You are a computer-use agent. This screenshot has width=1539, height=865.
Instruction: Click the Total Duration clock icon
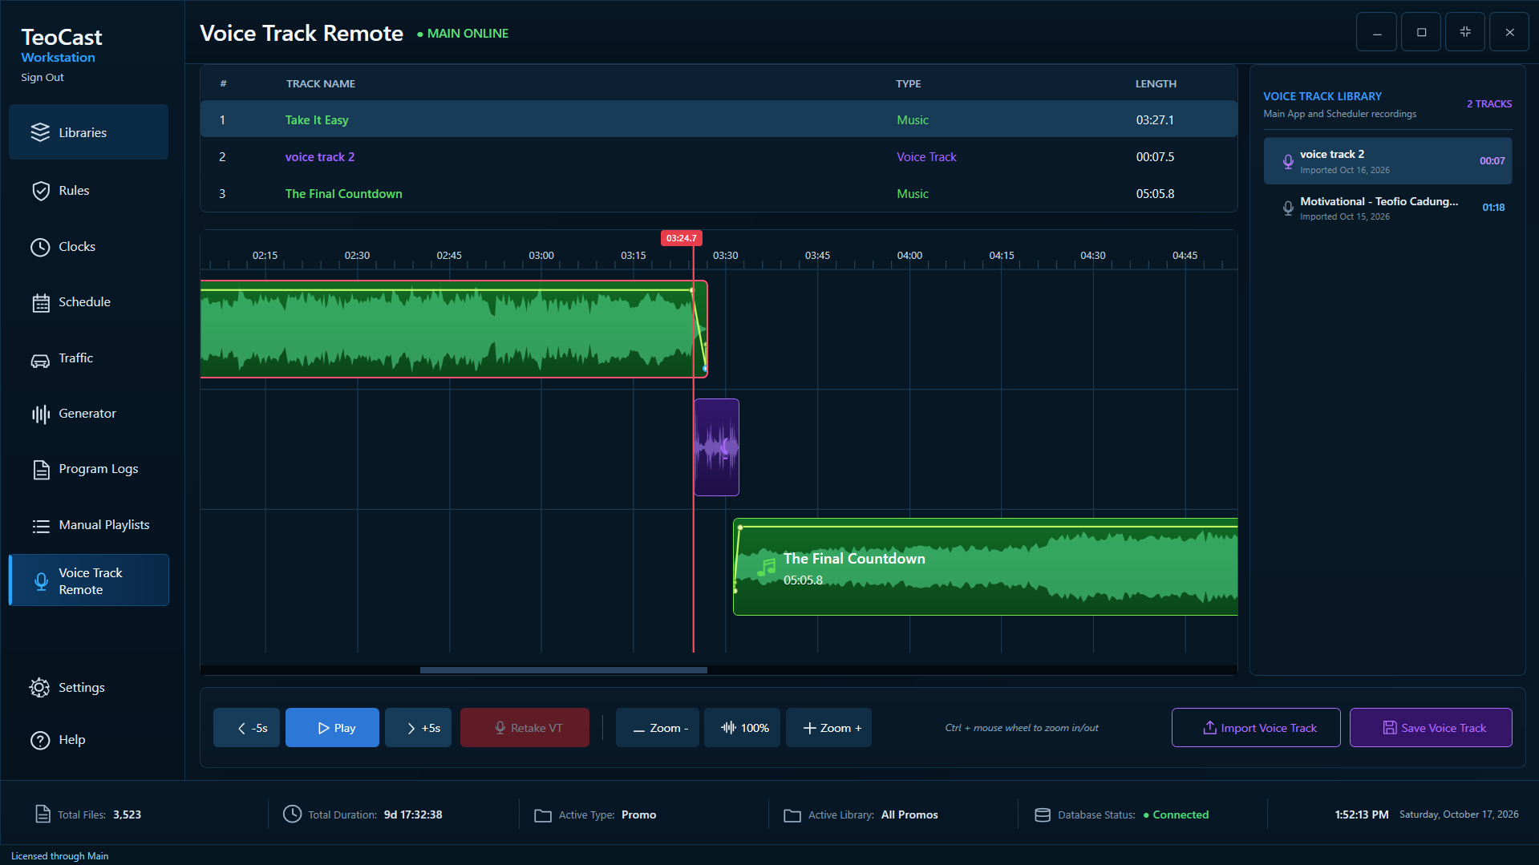coord(293,814)
